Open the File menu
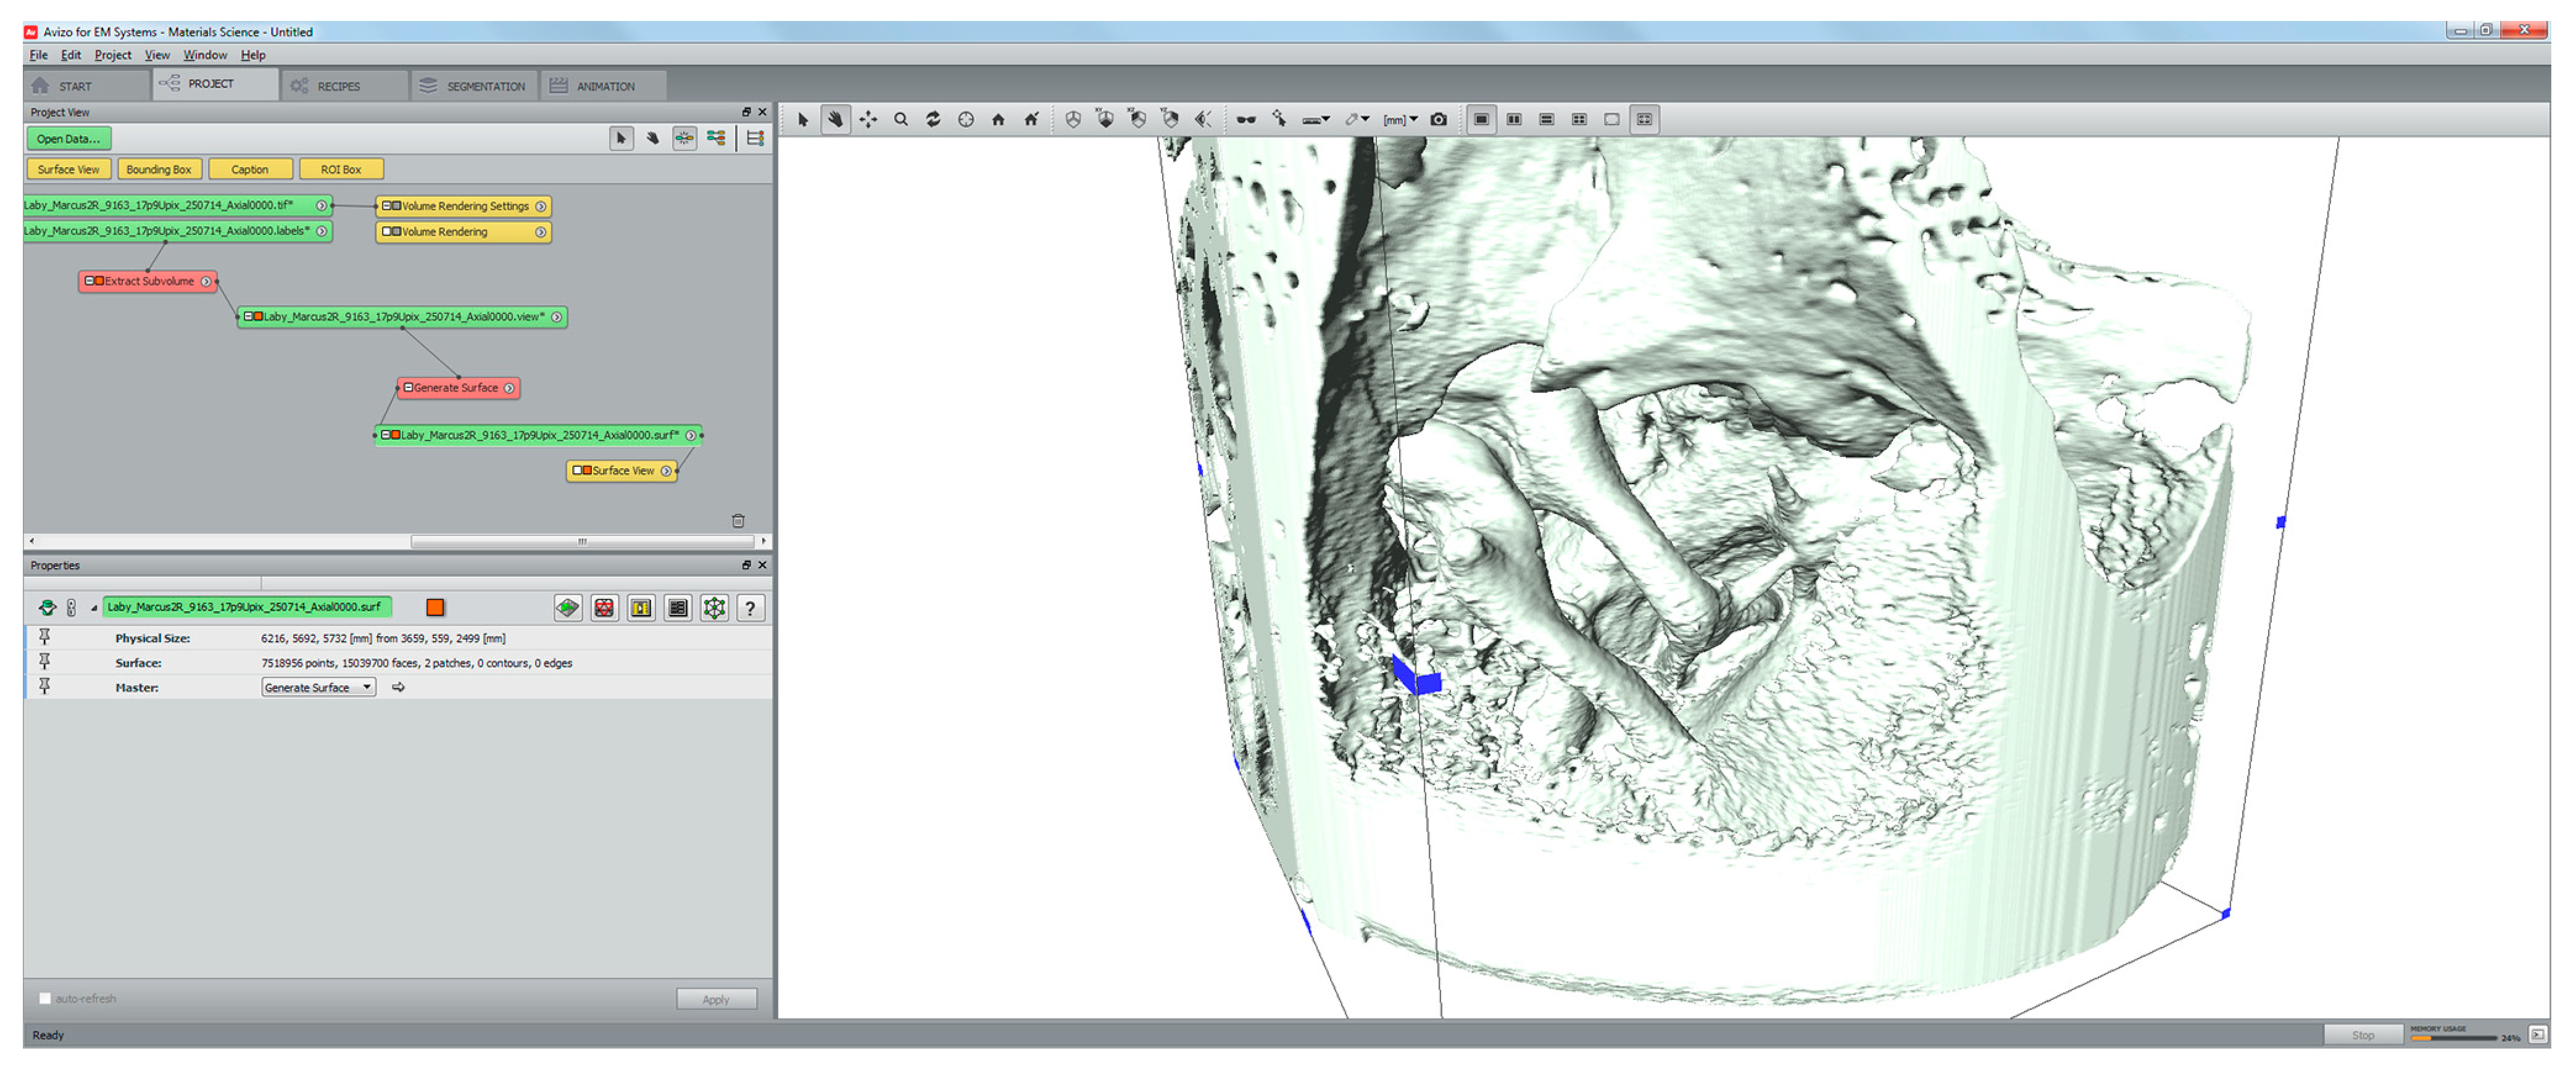Image resolution: width=2576 pixels, height=1072 pixels. click(38, 55)
